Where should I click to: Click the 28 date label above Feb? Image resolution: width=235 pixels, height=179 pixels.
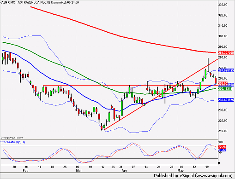14,167
